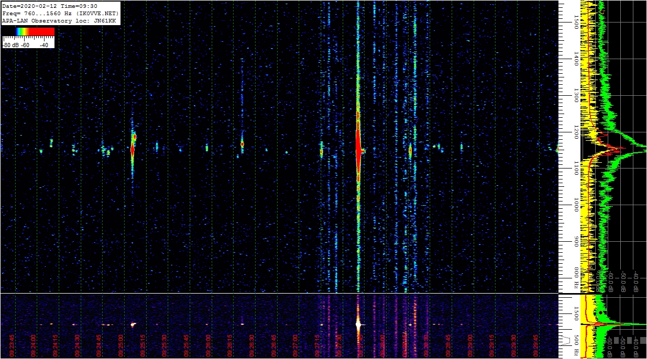This screenshot has height=359, width=647.
Task: Click the 09:25:45 time marker
Action: pyautogui.click(x=187, y=345)
